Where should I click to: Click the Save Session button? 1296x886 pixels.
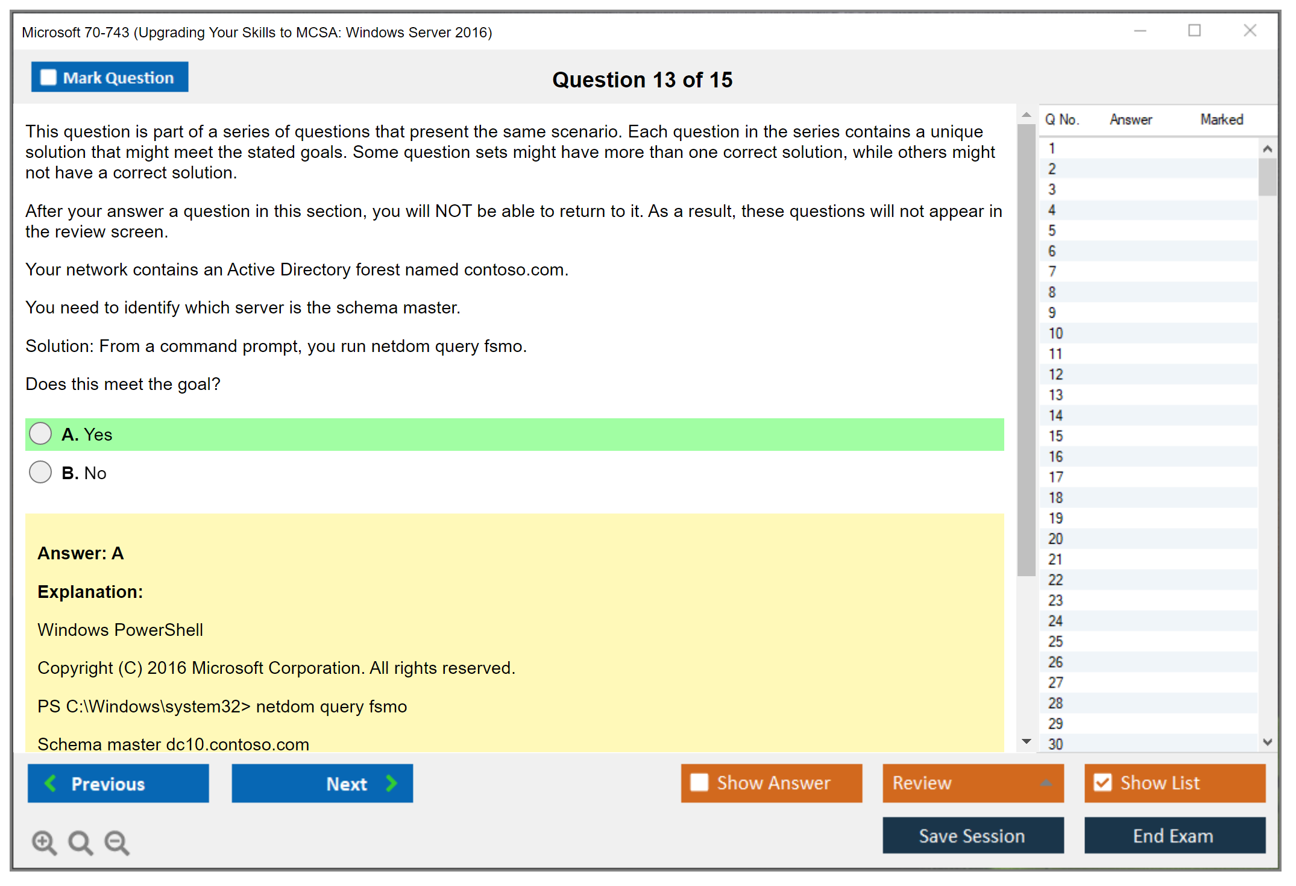pos(972,835)
